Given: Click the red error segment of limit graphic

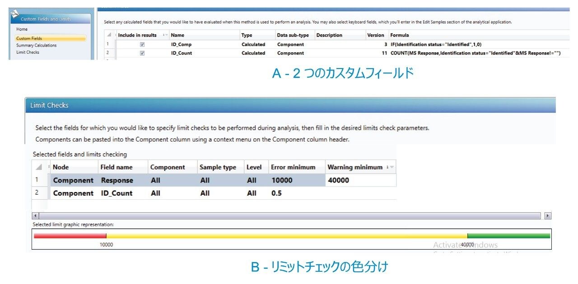Looking at the screenshot, I should tap(70, 236).
